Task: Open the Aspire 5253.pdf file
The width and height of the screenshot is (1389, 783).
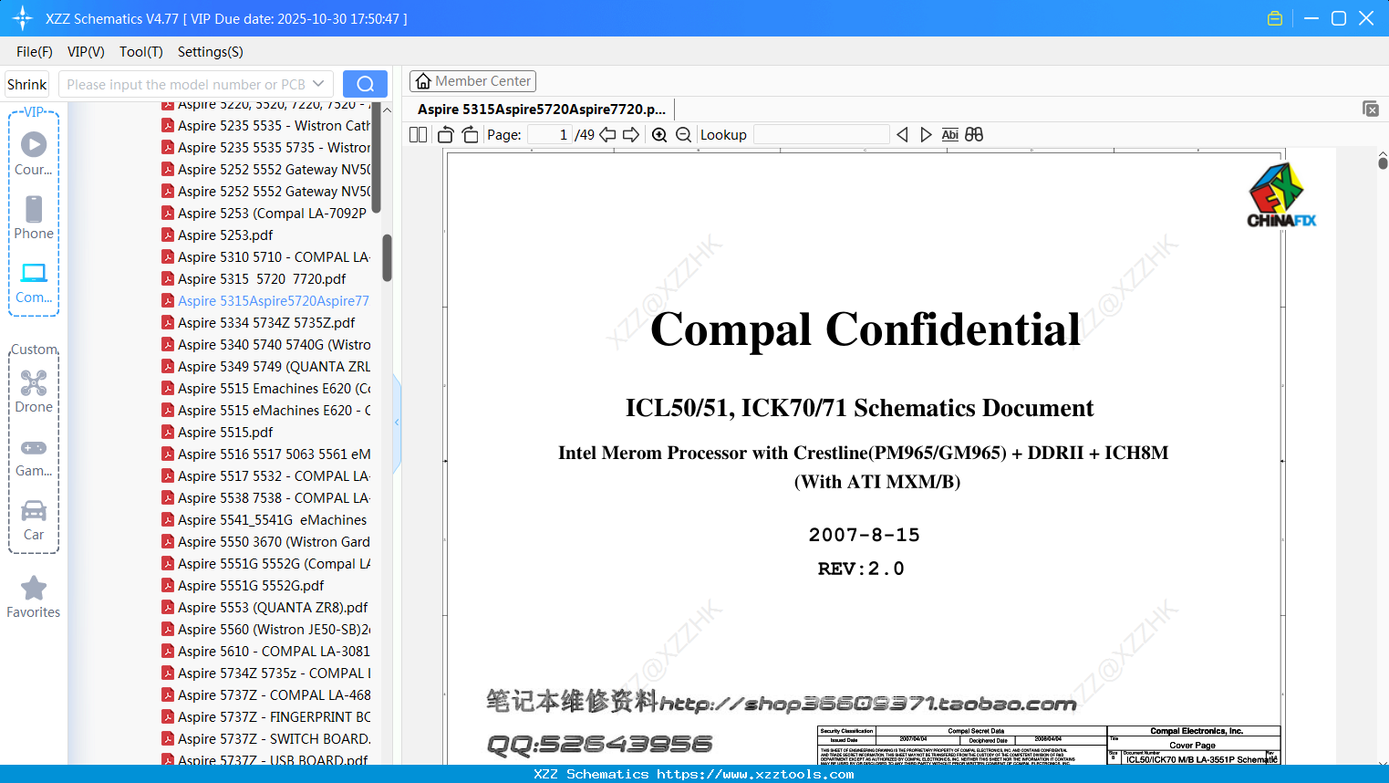Action: pyautogui.click(x=217, y=235)
